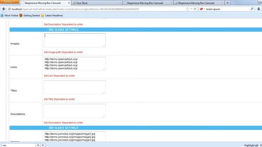
Task: Open the orange Firefox menu button
Action: 9,2
